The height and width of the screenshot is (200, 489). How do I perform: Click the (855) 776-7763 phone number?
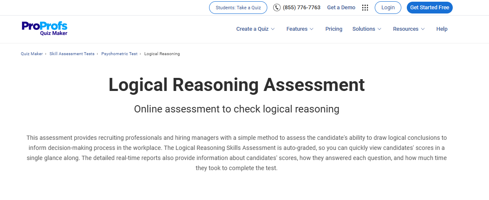(x=301, y=8)
